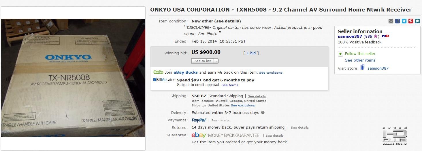Open See exclusions link for shipping
The height and width of the screenshot is (151, 422).
coord(243,105)
